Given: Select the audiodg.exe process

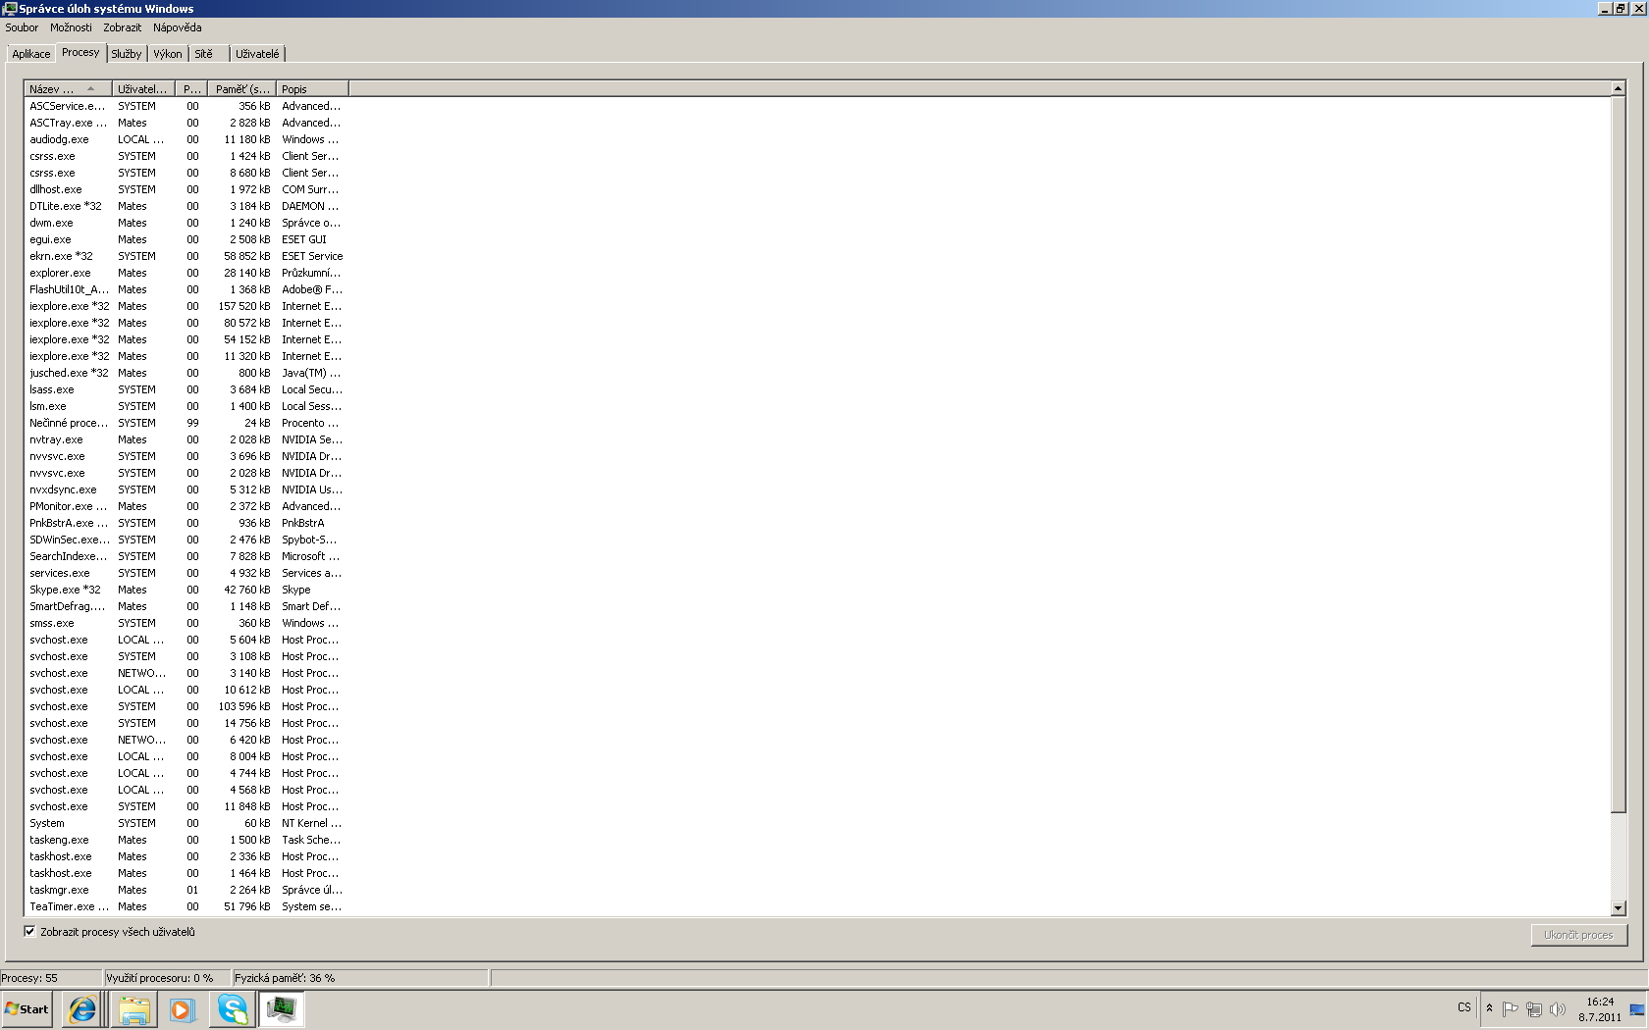Looking at the screenshot, I should [186, 139].
